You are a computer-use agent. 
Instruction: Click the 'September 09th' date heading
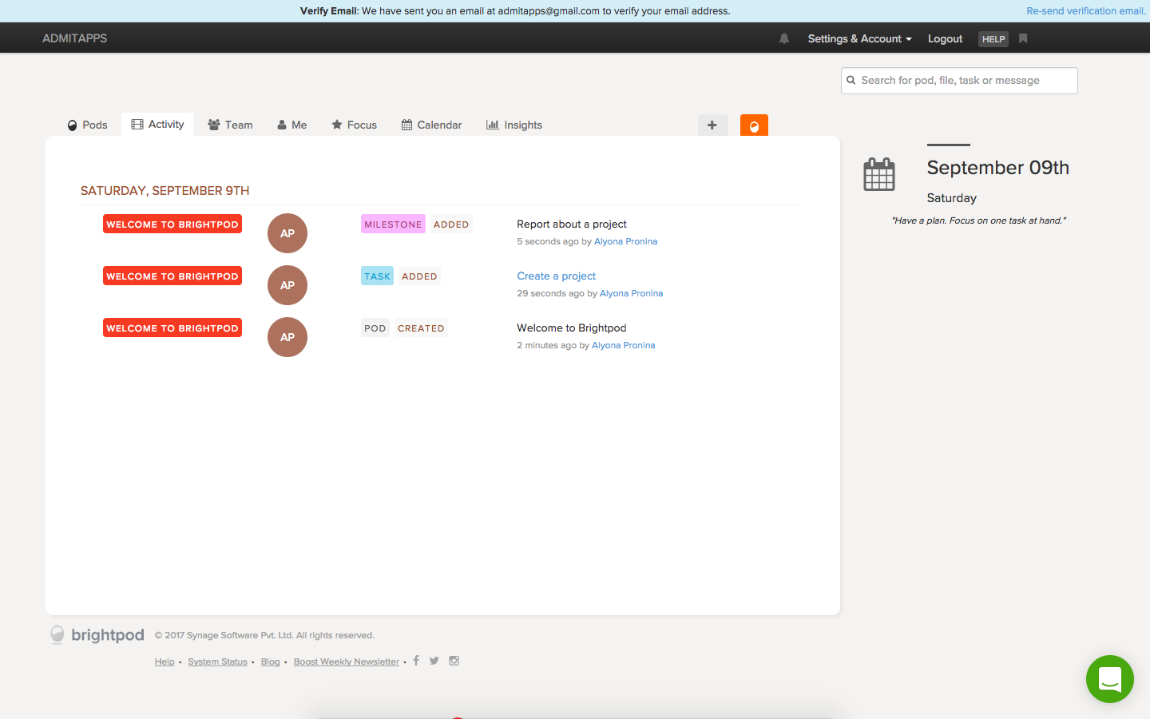(x=997, y=168)
